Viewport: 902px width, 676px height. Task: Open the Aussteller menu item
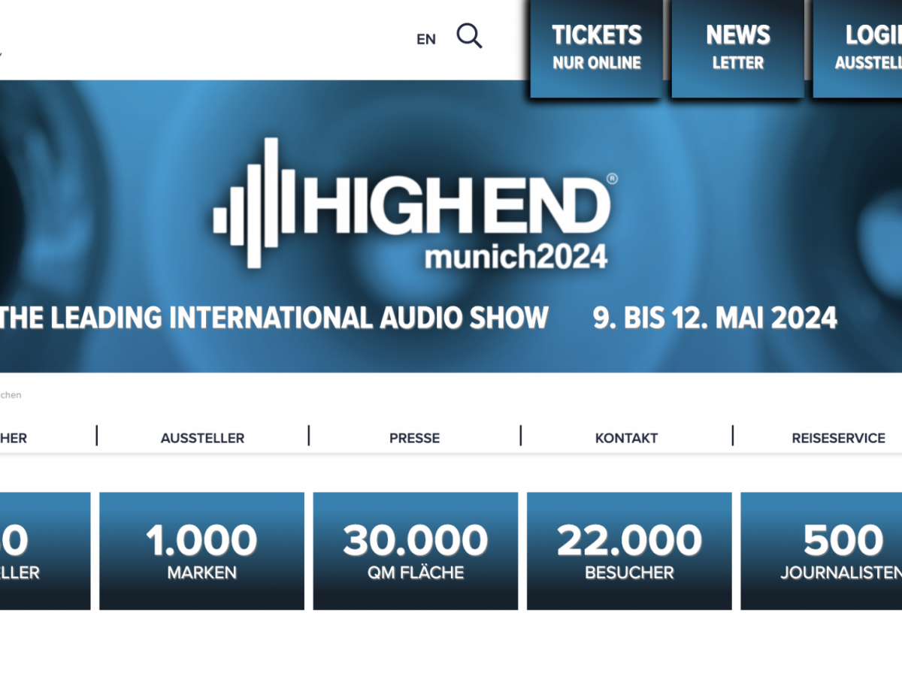(202, 438)
